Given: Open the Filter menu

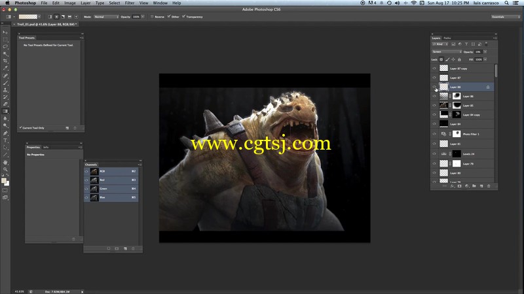Looking at the screenshot, I should click(x=130, y=3).
